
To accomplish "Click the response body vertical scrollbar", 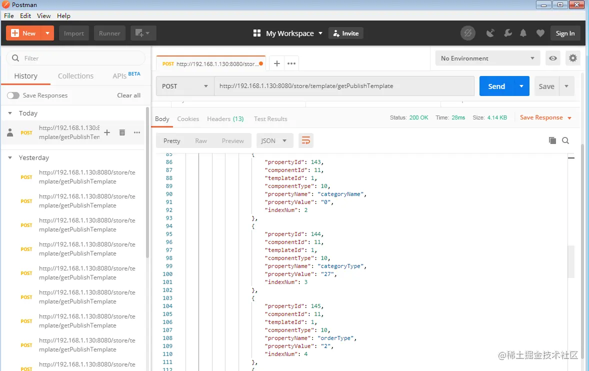I will [571, 261].
